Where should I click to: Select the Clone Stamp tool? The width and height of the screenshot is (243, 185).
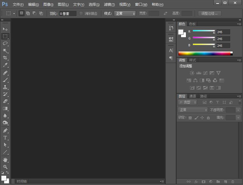tap(5, 87)
